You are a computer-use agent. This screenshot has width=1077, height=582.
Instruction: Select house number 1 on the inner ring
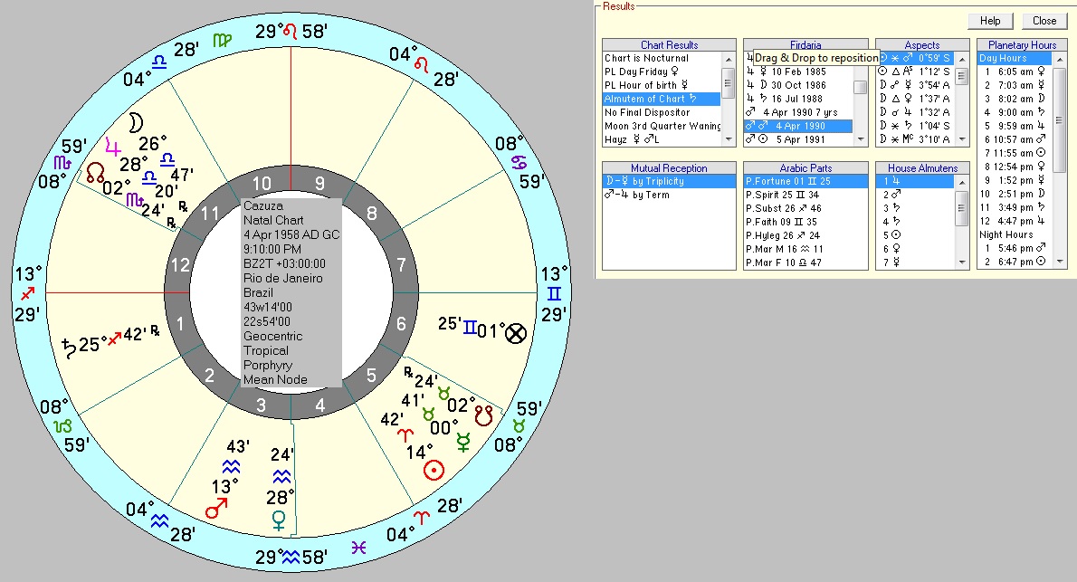(180, 323)
